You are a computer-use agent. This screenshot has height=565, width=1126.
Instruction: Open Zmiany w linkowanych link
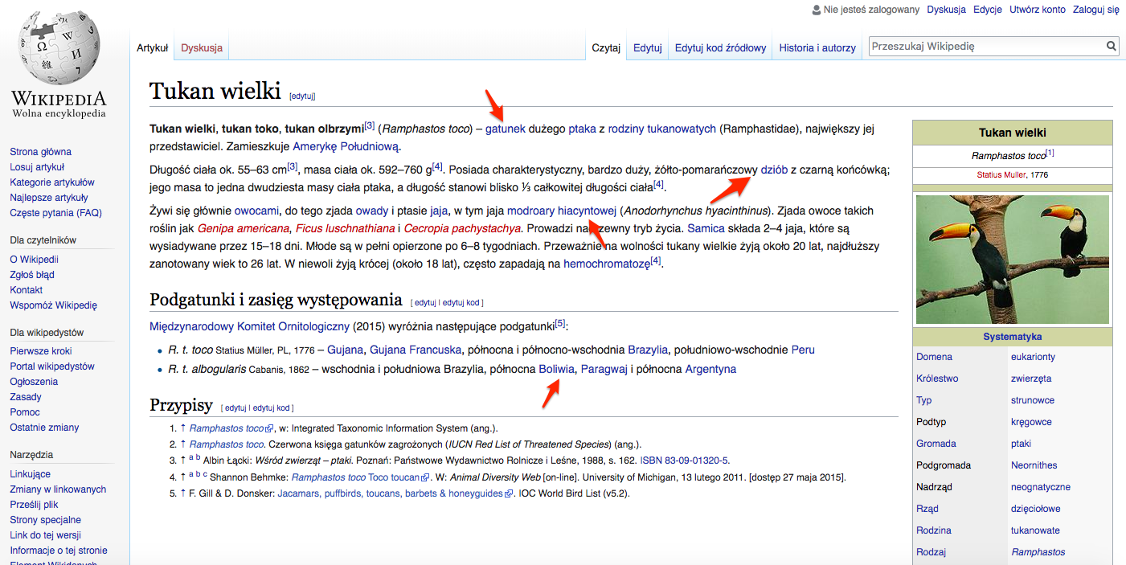(x=58, y=489)
